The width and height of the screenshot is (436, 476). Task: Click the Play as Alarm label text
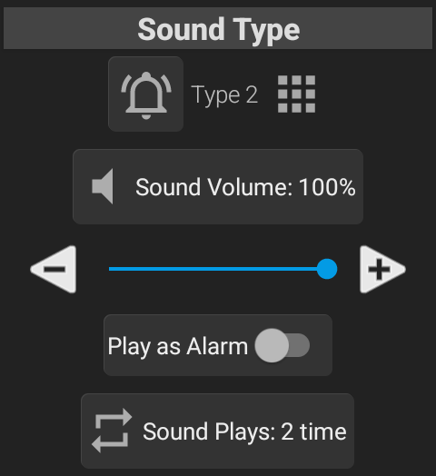click(178, 346)
